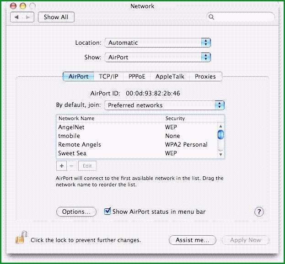The height and width of the screenshot is (264, 285).
Task: Click the Show All button
Action: [x=56, y=17]
